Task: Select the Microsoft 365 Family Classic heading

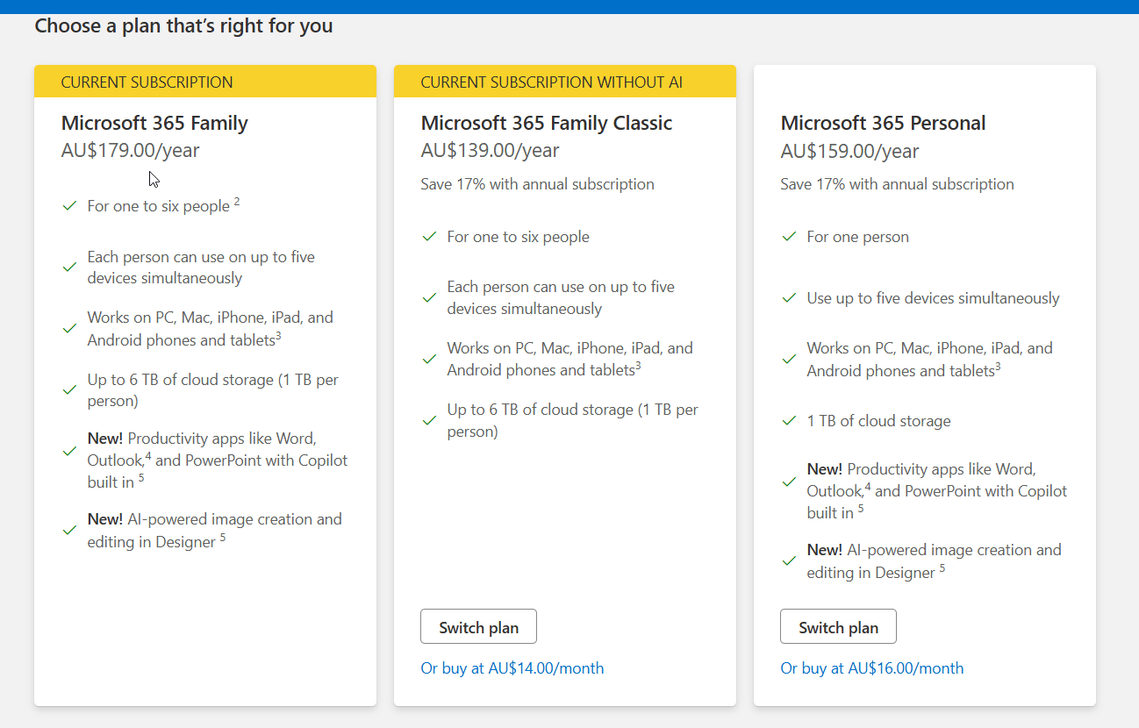Action: point(547,123)
